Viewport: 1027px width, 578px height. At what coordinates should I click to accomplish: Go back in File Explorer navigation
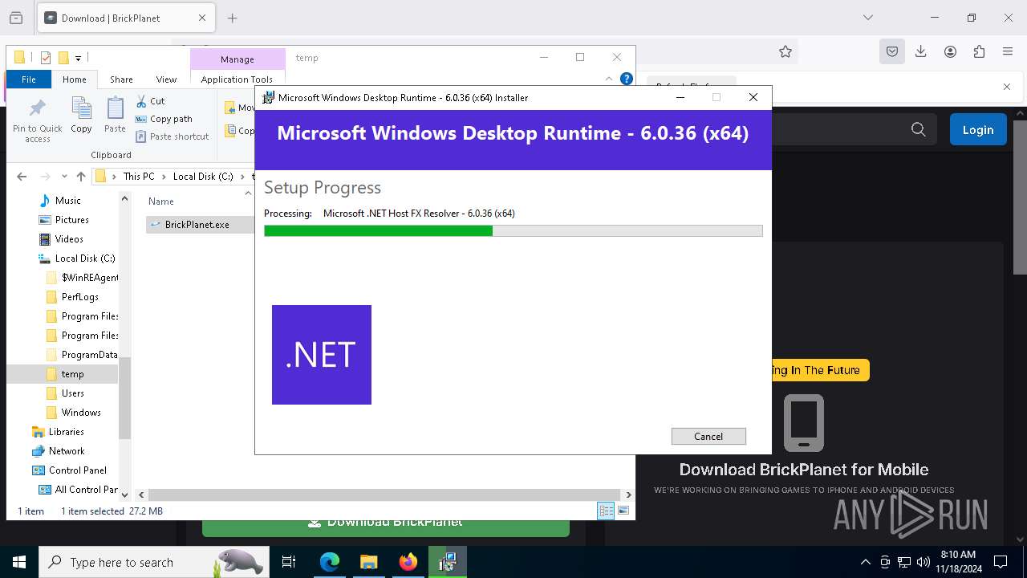point(22,177)
